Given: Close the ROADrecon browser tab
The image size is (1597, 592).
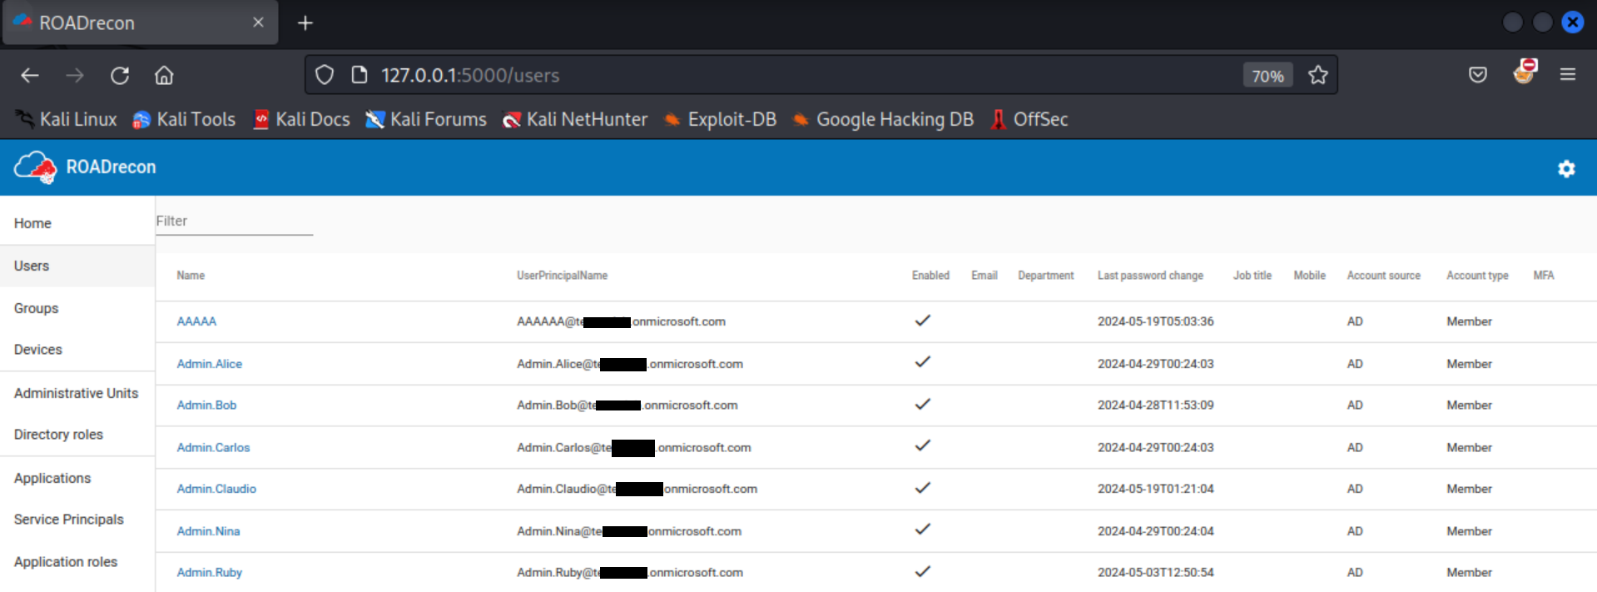Looking at the screenshot, I should pyautogui.click(x=258, y=22).
